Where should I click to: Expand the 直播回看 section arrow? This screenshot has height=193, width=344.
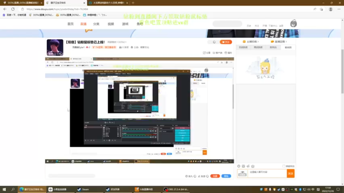pos(286,42)
